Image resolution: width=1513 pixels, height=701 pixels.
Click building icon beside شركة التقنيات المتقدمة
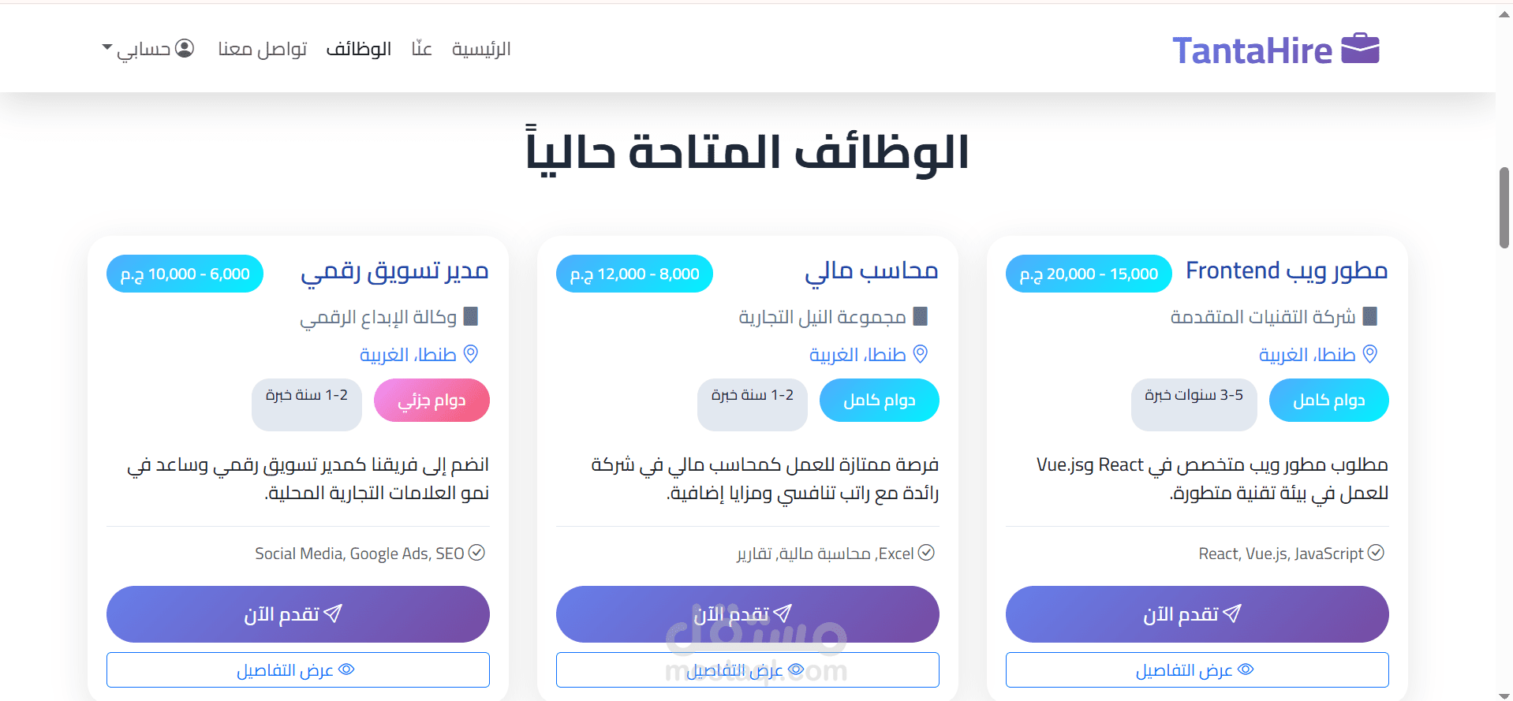[x=1369, y=316]
